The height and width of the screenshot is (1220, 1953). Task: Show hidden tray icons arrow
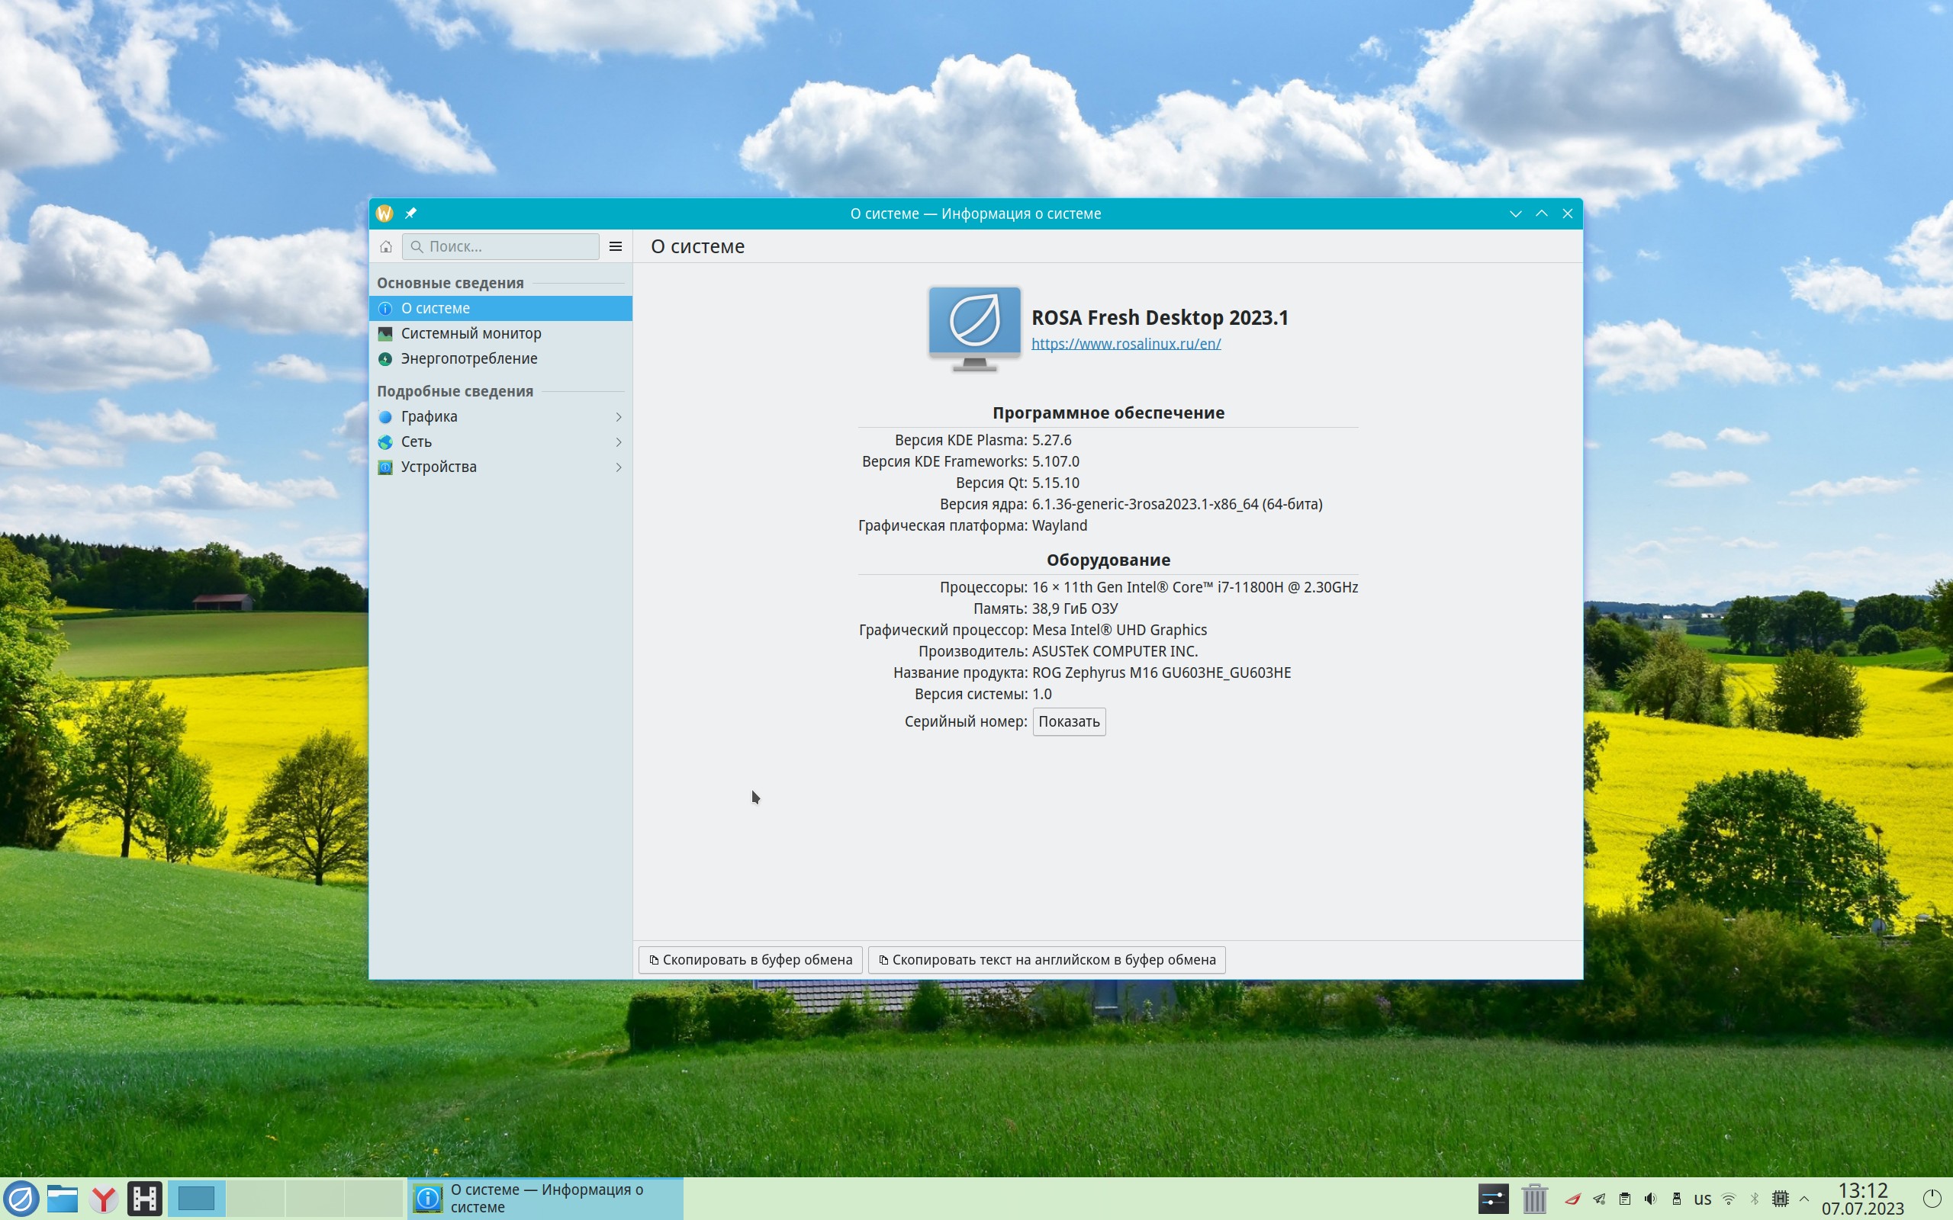1804,1199
